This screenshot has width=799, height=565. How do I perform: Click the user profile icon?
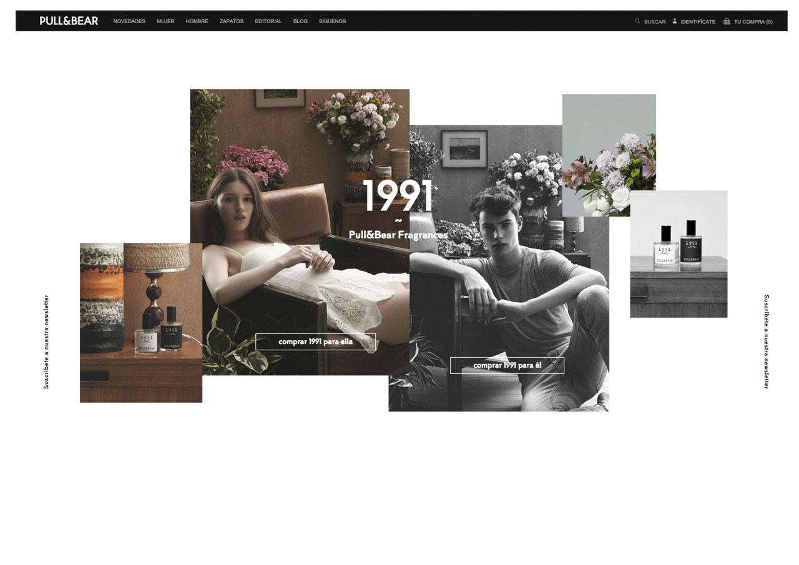click(x=675, y=21)
